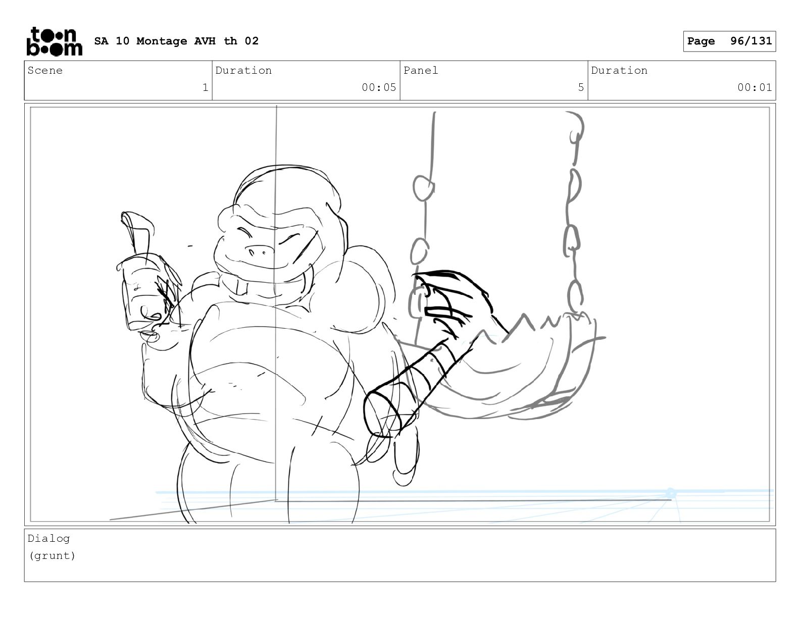The height and width of the screenshot is (618, 800).
Task: Click the panel duration value '00:01'
Action: click(755, 87)
